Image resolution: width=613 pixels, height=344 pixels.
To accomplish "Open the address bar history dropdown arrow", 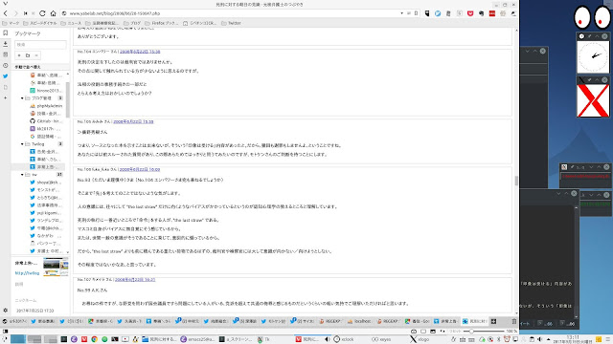I will pyautogui.click(x=401, y=13).
